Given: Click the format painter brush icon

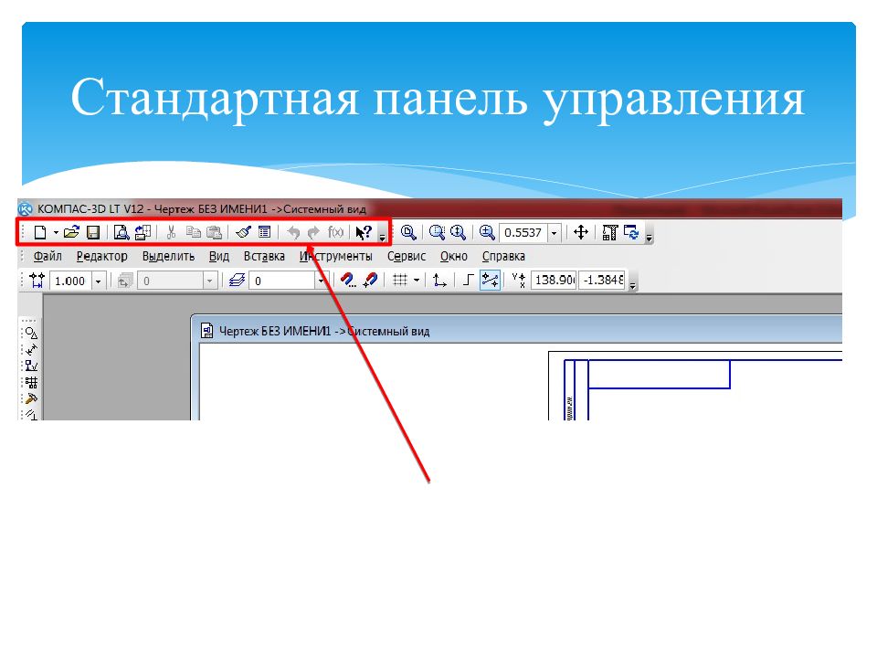Looking at the screenshot, I should [243, 232].
